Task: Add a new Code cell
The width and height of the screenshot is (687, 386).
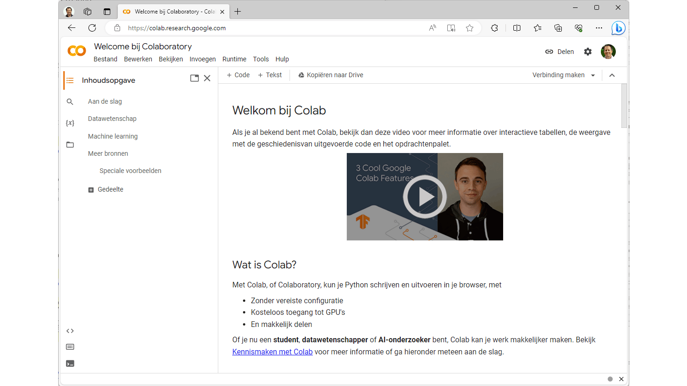Action: tap(238, 75)
